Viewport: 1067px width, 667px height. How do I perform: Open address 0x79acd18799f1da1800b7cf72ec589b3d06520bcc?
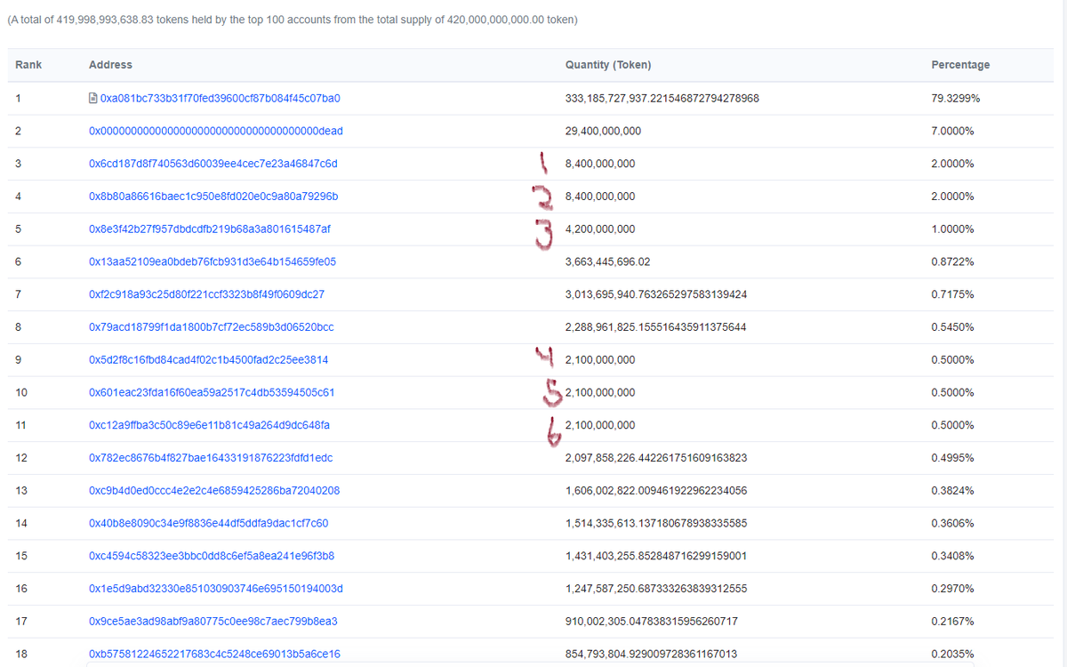(212, 326)
